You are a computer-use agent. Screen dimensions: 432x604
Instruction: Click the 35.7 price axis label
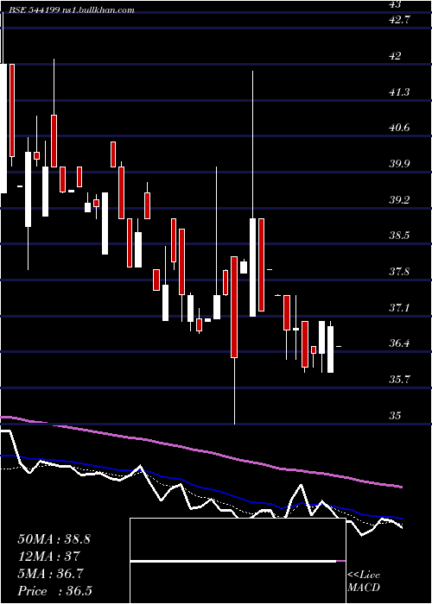399,380
